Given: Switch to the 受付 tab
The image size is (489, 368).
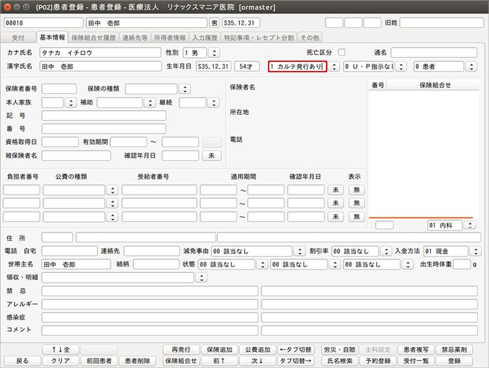Looking at the screenshot, I should click(x=18, y=38).
